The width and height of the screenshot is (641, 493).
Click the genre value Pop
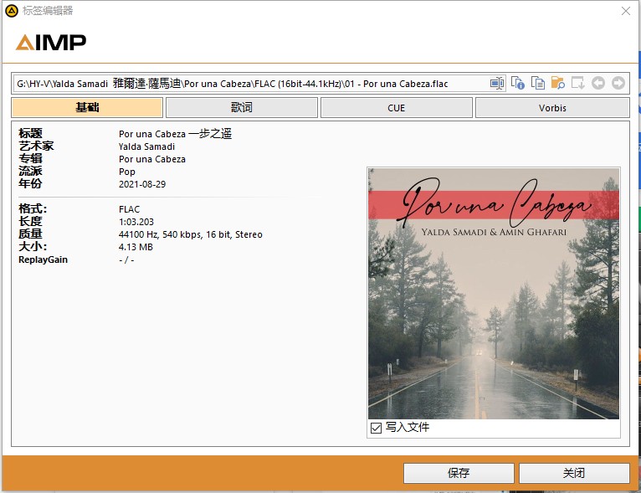pyautogui.click(x=126, y=172)
